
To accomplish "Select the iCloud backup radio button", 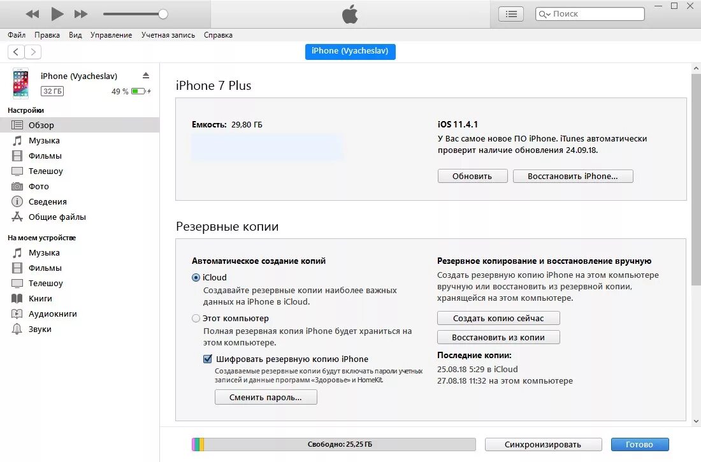I will (x=196, y=278).
